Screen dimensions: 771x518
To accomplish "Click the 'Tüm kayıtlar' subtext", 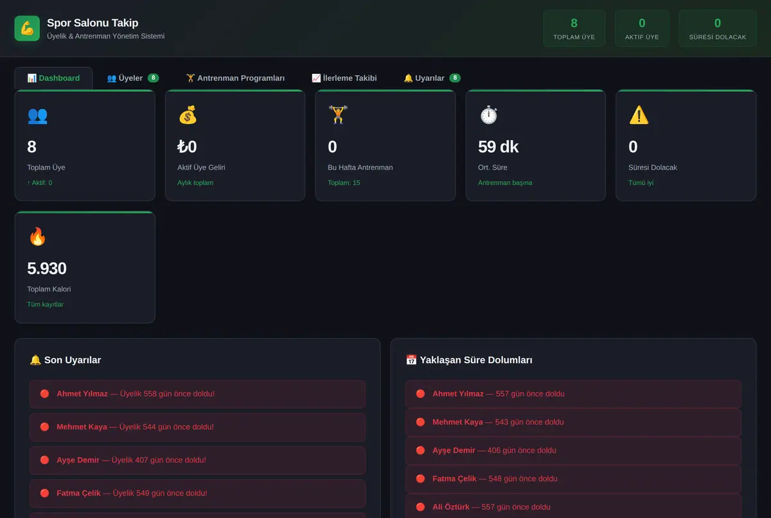I will (45, 305).
